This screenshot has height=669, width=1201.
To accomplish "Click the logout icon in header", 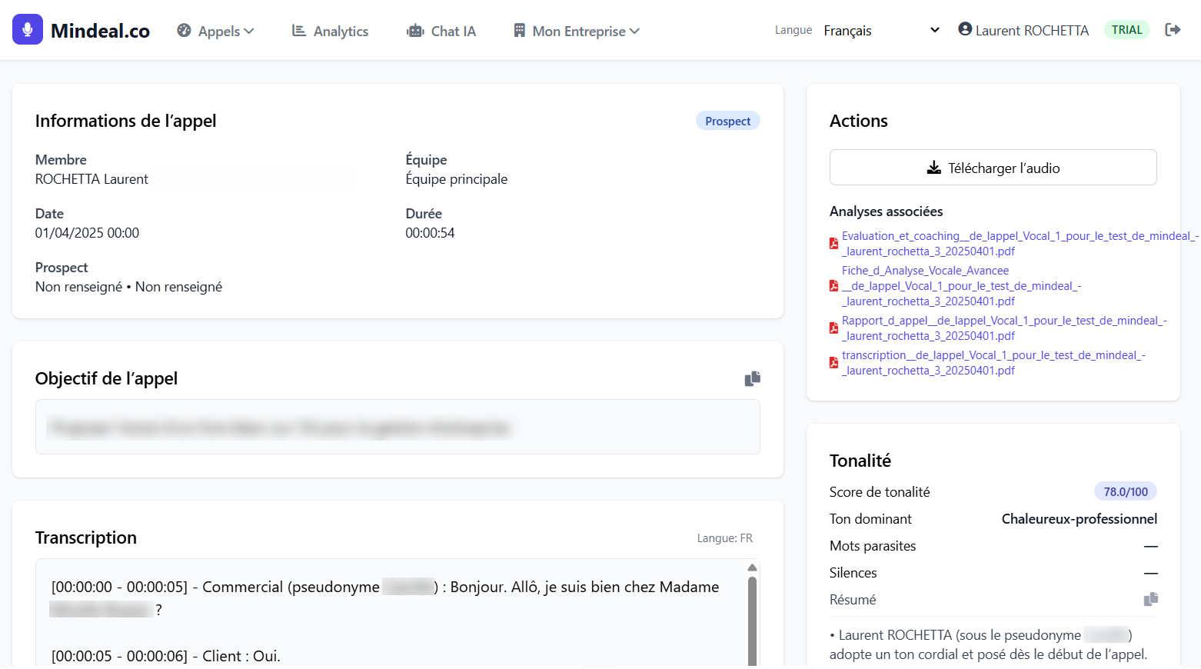I will pyautogui.click(x=1173, y=30).
